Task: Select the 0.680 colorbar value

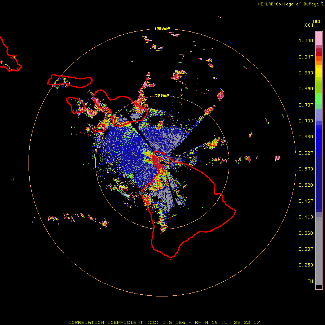Action: point(306,137)
